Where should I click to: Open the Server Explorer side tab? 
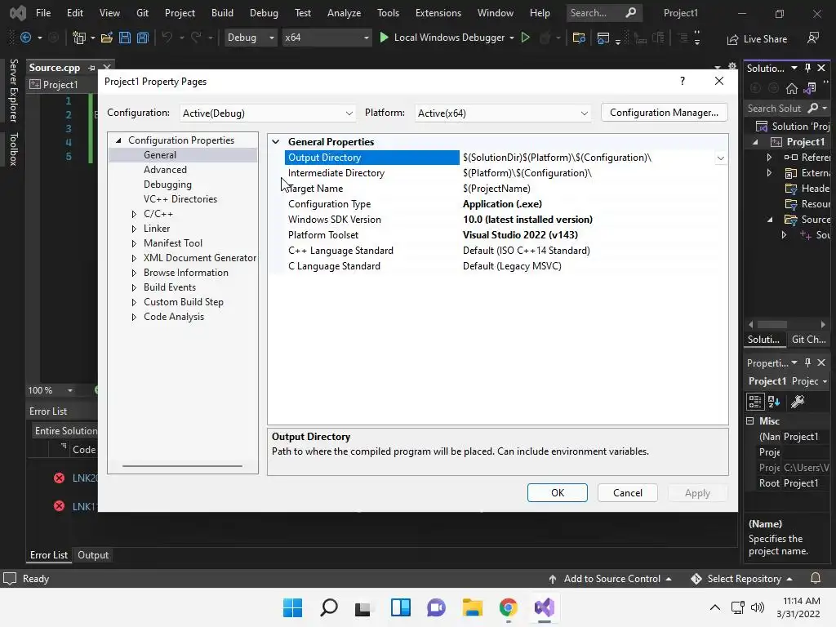[x=14, y=90]
